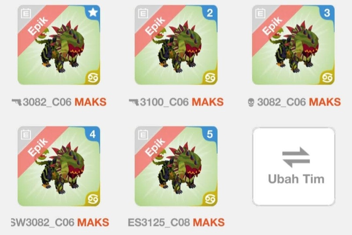Click the star leader badge on first monster
Screen dimensions: 352x235
click(x=93, y=13)
